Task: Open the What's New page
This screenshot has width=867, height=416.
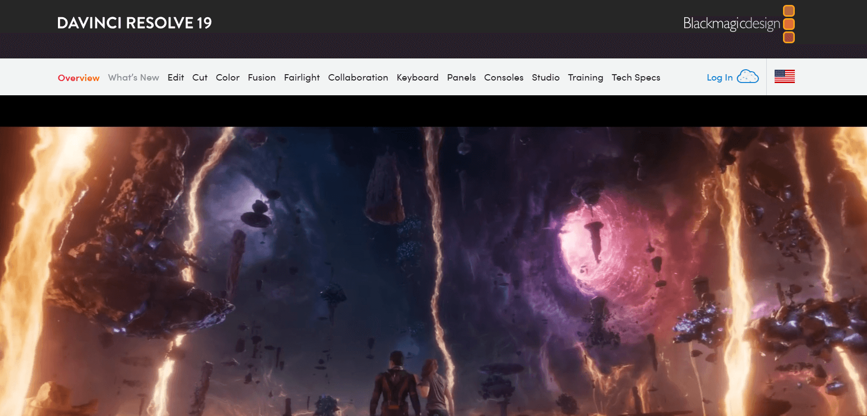Action: (x=134, y=78)
